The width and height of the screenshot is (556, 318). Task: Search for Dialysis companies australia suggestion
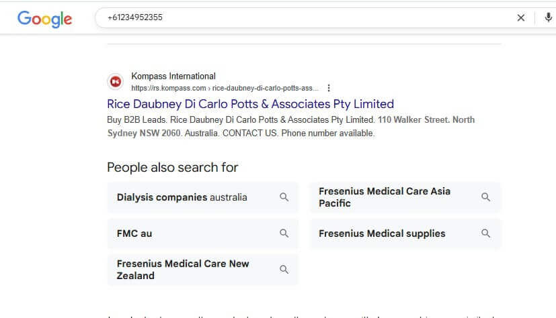tap(182, 197)
